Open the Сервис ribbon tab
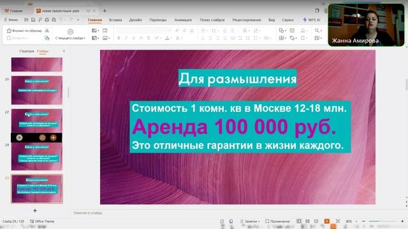Image resolution: width=408 pixels, height=229 pixels. (288, 20)
